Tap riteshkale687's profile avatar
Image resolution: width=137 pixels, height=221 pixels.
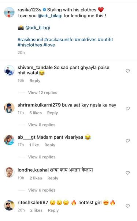9,206
